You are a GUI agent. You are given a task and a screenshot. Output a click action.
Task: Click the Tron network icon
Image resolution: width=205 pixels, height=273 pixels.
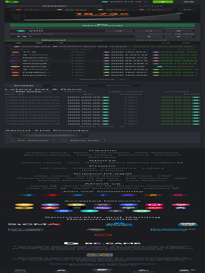(181, 205)
